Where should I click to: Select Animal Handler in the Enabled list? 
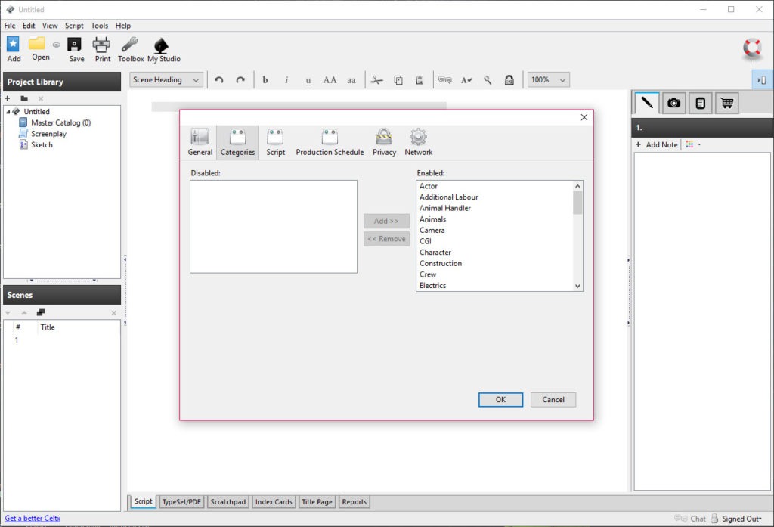click(495, 209)
